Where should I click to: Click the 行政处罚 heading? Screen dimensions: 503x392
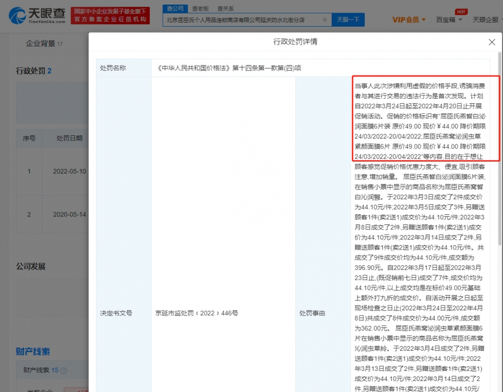[34, 70]
